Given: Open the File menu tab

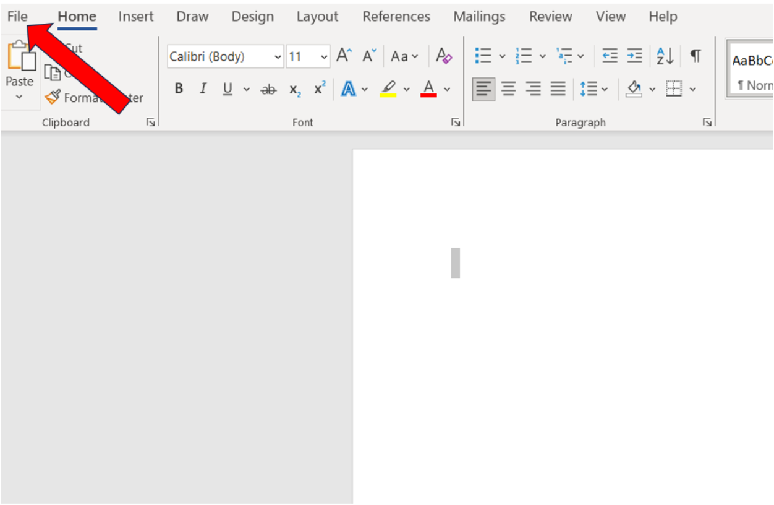Looking at the screenshot, I should (17, 17).
